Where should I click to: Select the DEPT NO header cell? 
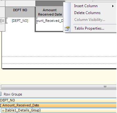click(20, 12)
